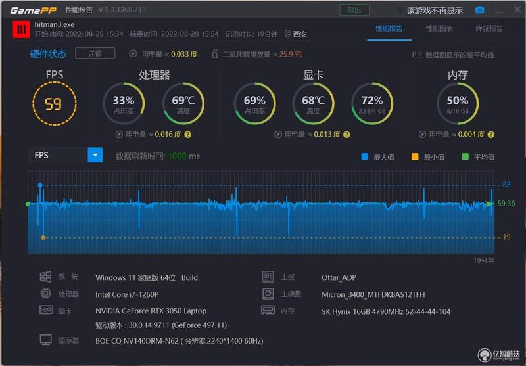
Task: Check the 该游戏不再显示 checkbox
Action: [399, 10]
